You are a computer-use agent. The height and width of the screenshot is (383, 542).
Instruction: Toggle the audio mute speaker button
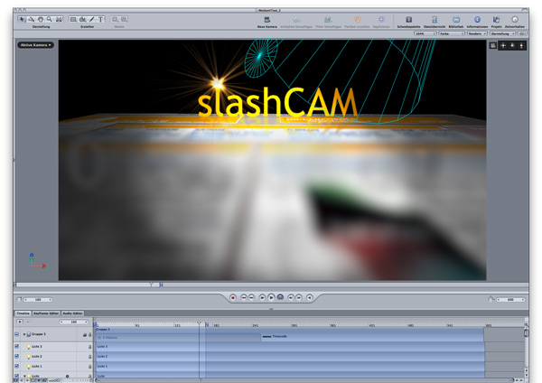pos(310,297)
